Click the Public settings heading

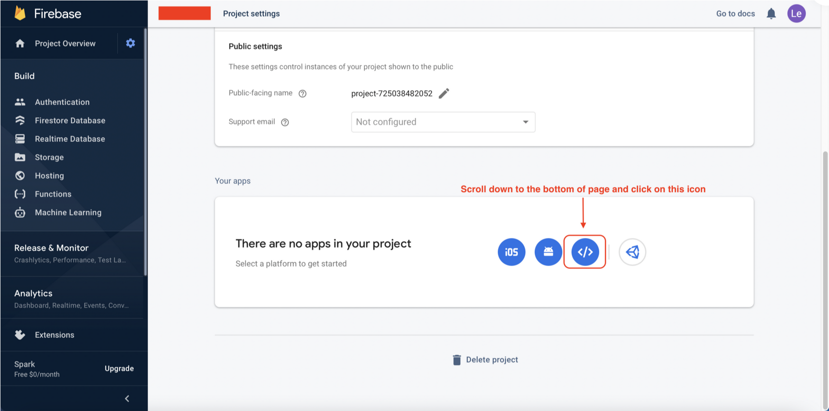click(x=255, y=46)
